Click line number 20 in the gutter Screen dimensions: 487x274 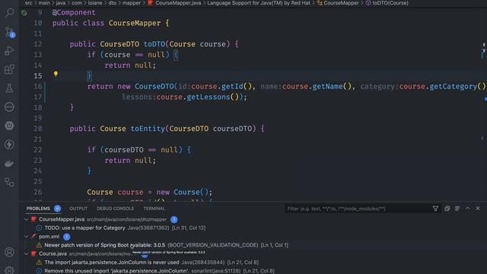(x=37, y=129)
